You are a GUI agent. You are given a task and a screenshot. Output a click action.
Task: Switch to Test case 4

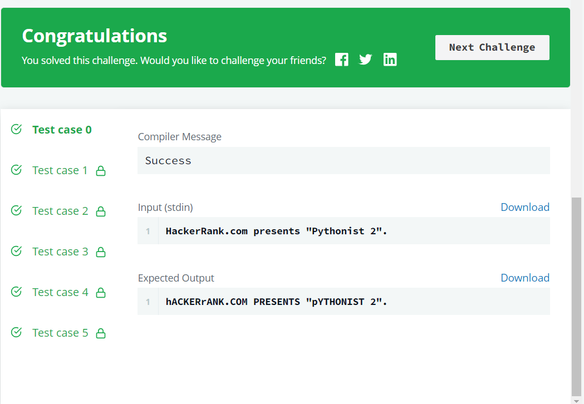[60, 292]
